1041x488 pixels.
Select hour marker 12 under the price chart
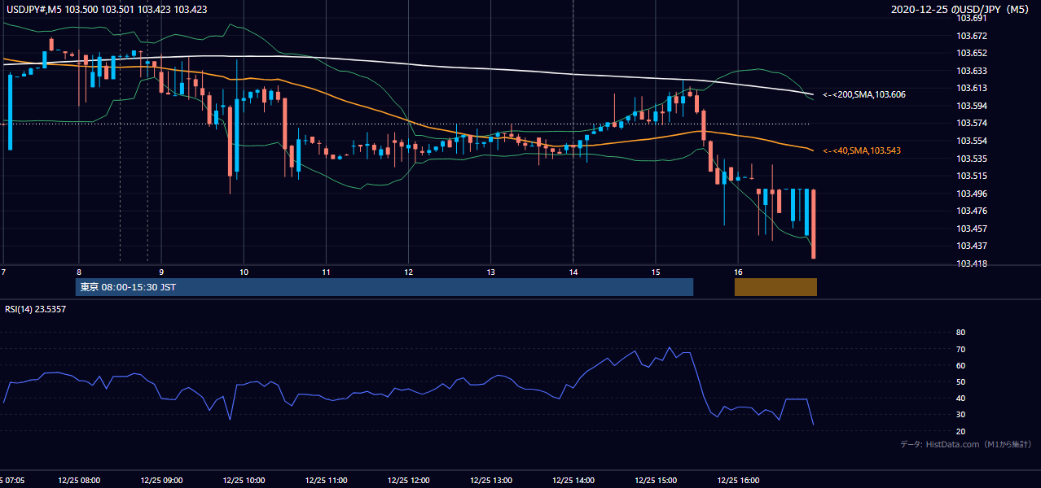(408, 272)
